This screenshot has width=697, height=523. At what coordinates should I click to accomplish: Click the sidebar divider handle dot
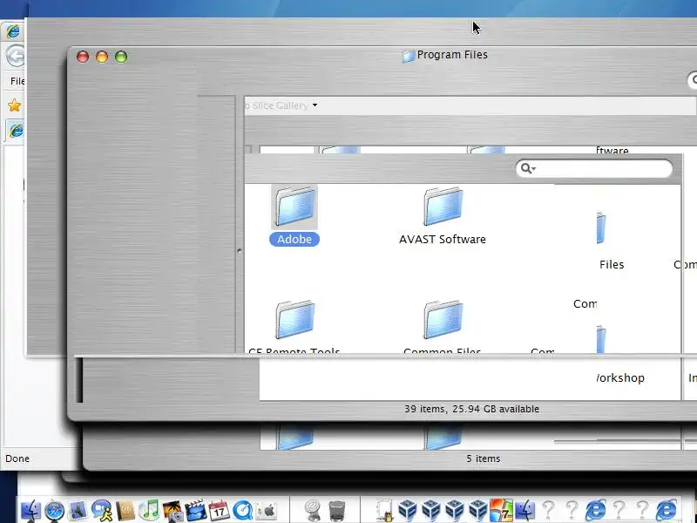(x=239, y=251)
